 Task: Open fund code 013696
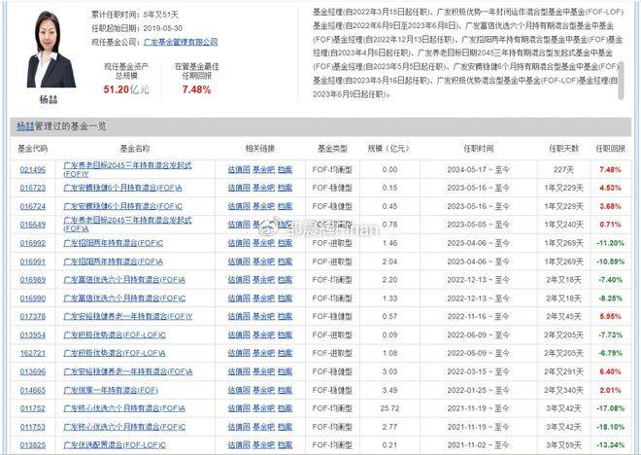click(x=33, y=371)
